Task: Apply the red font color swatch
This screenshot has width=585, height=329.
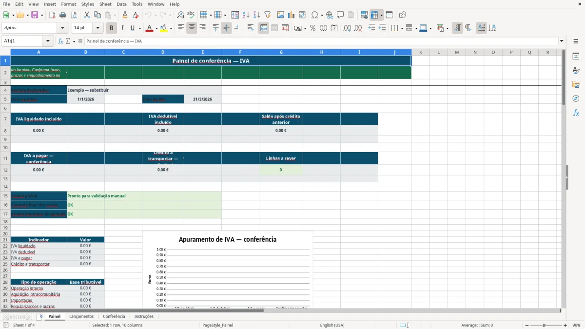Action: 149,28
